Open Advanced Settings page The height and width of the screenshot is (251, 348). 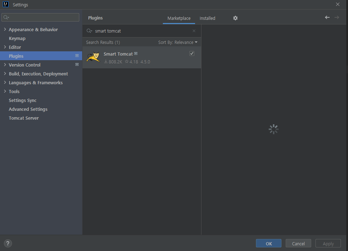pyautogui.click(x=28, y=109)
